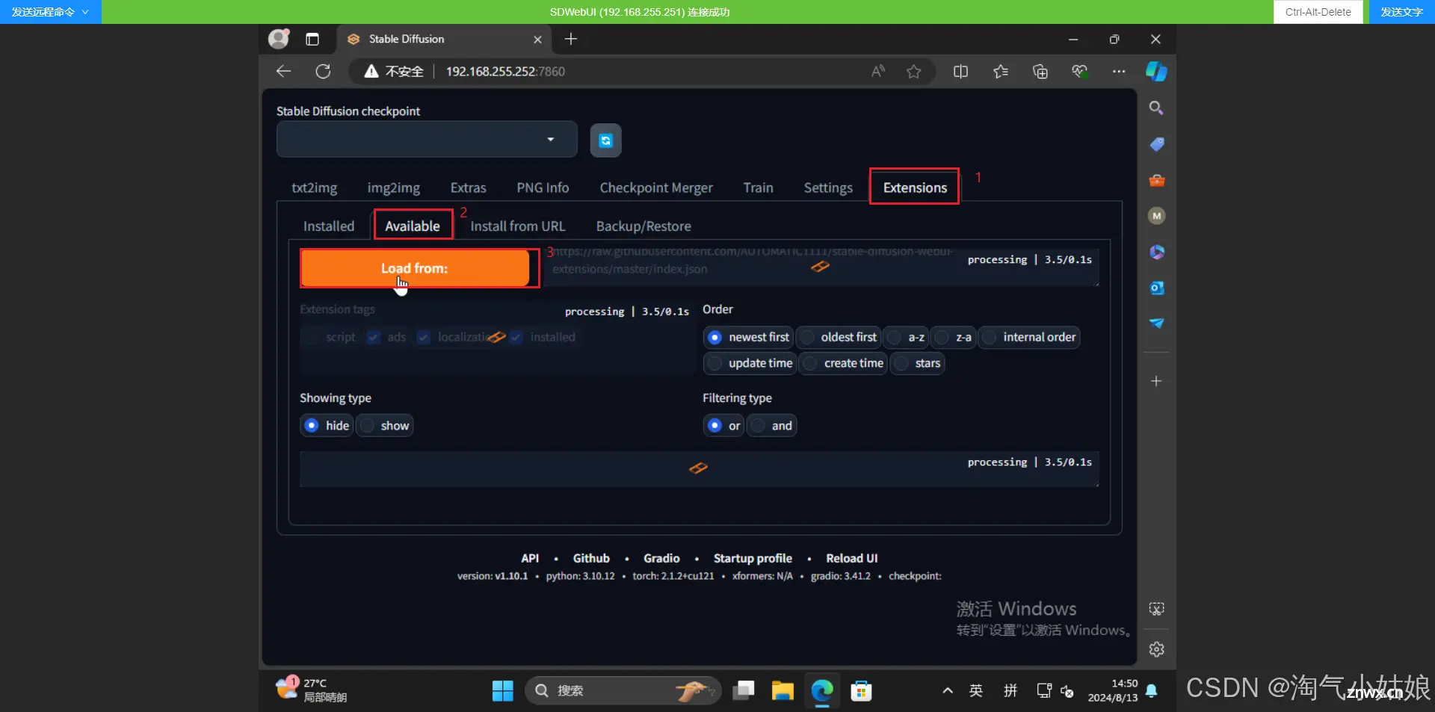
Task: Set showing type to show
Action: coord(384,425)
